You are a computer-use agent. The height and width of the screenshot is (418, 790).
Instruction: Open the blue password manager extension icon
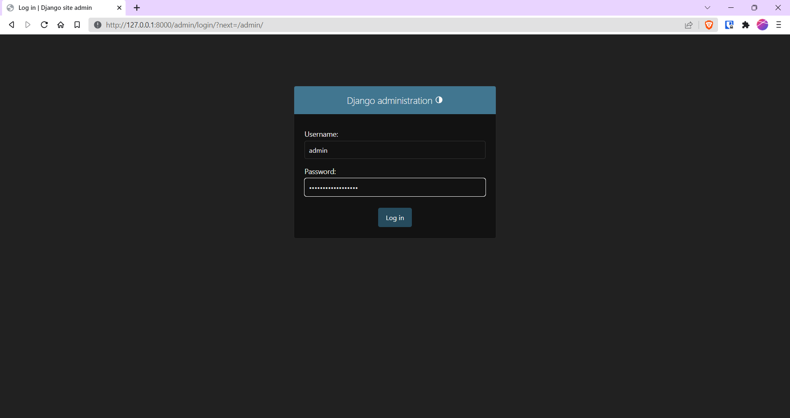click(x=730, y=25)
